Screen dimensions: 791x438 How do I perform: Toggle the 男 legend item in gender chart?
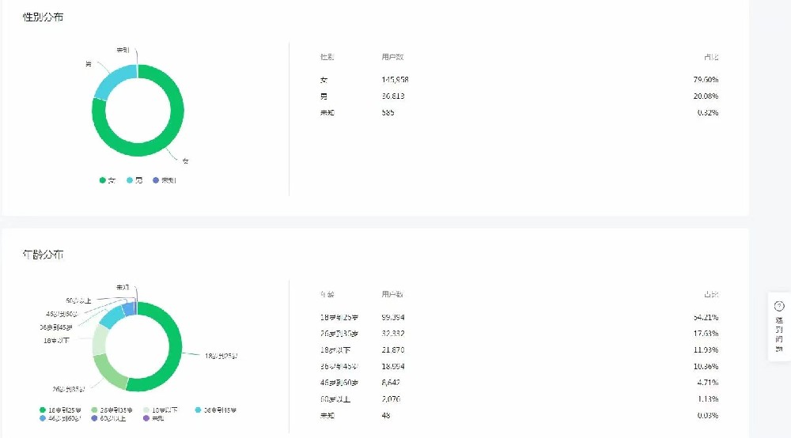pos(134,180)
